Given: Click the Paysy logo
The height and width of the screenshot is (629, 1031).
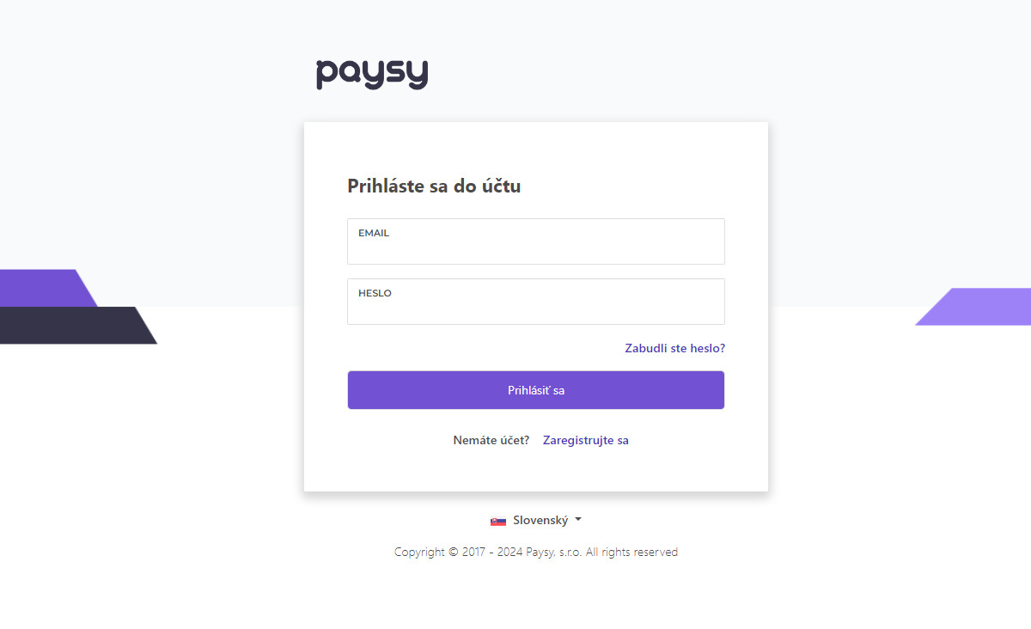Looking at the screenshot, I should [x=372, y=75].
